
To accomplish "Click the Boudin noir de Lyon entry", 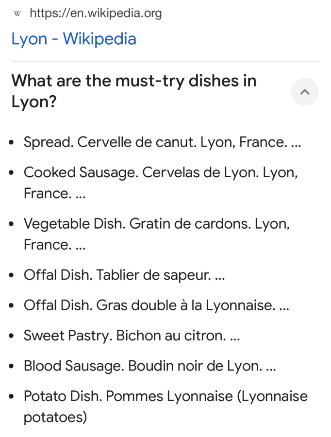I will click(x=150, y=366).
